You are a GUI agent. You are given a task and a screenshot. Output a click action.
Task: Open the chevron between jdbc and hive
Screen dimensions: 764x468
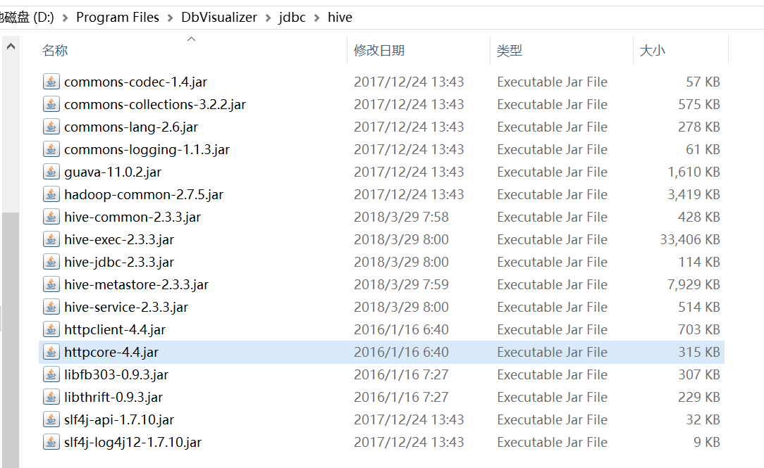point(316,18)
